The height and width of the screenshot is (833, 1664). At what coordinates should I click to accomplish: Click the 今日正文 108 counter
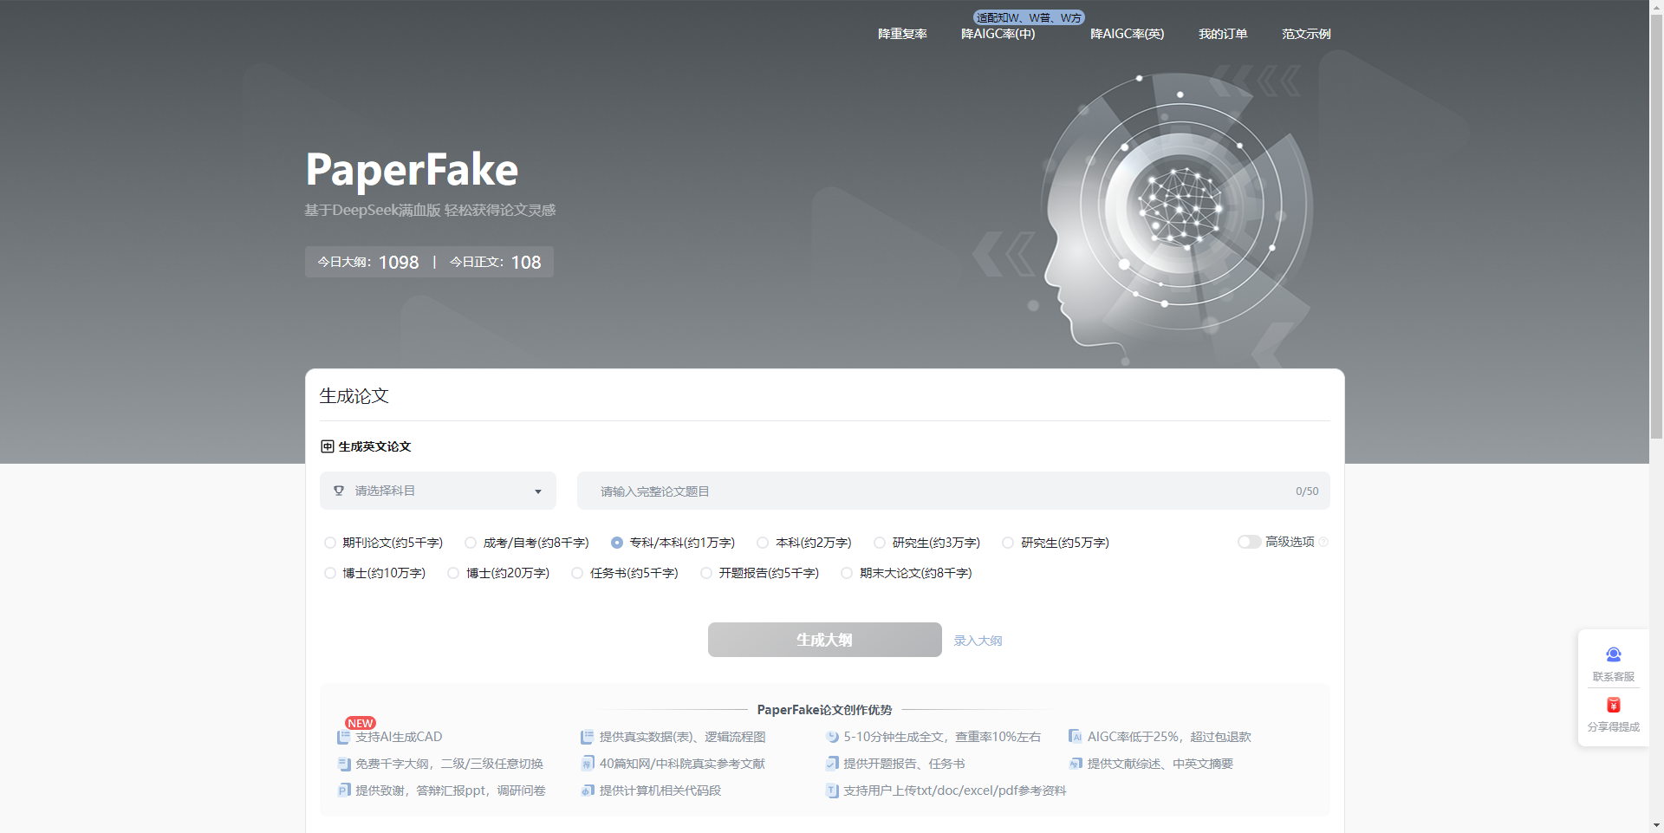(496, 262)
